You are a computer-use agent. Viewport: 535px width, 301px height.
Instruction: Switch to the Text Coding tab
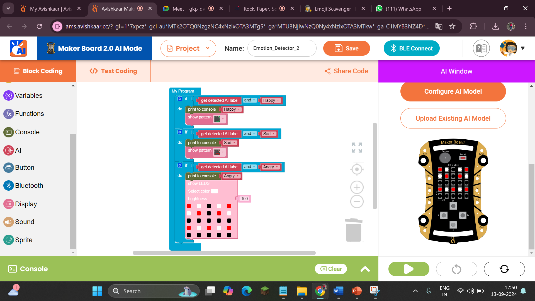point(113,71)
